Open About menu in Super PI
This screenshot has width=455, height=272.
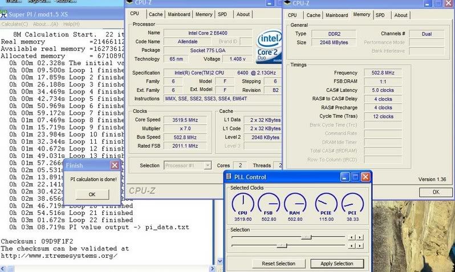45,24
